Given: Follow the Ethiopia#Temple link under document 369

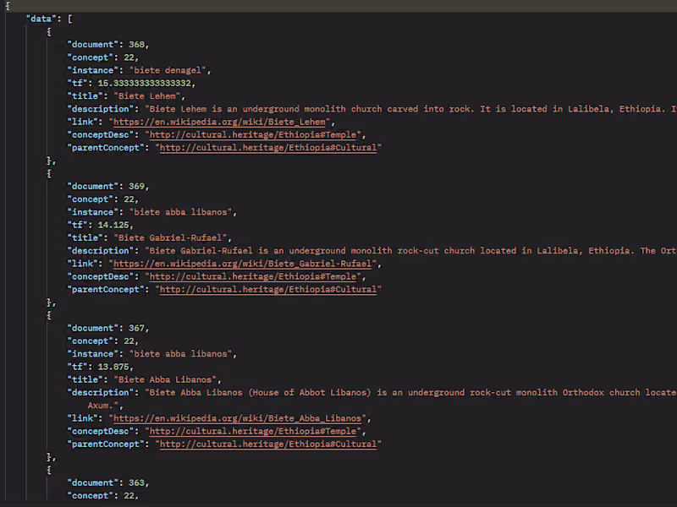Looking at the screenshot, I should pyautogui.click(x=256, y=276).
